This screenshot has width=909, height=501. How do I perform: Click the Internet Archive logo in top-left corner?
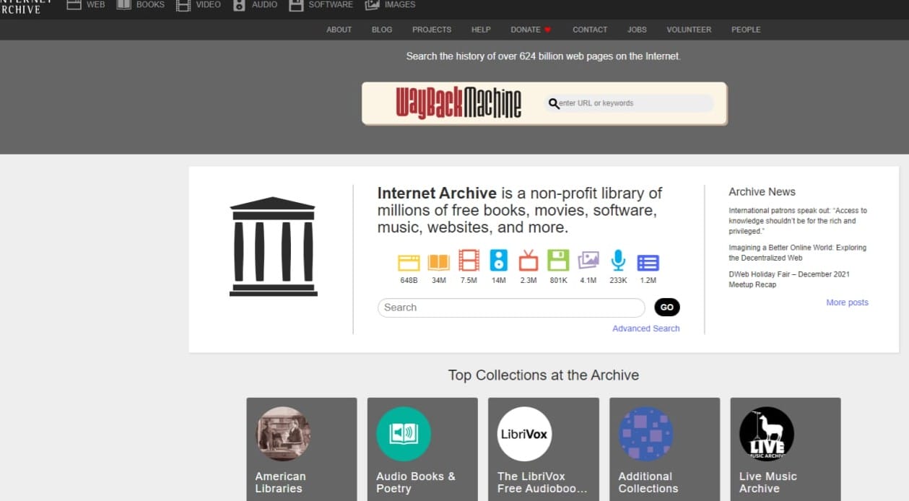click(x=25, y=6)
